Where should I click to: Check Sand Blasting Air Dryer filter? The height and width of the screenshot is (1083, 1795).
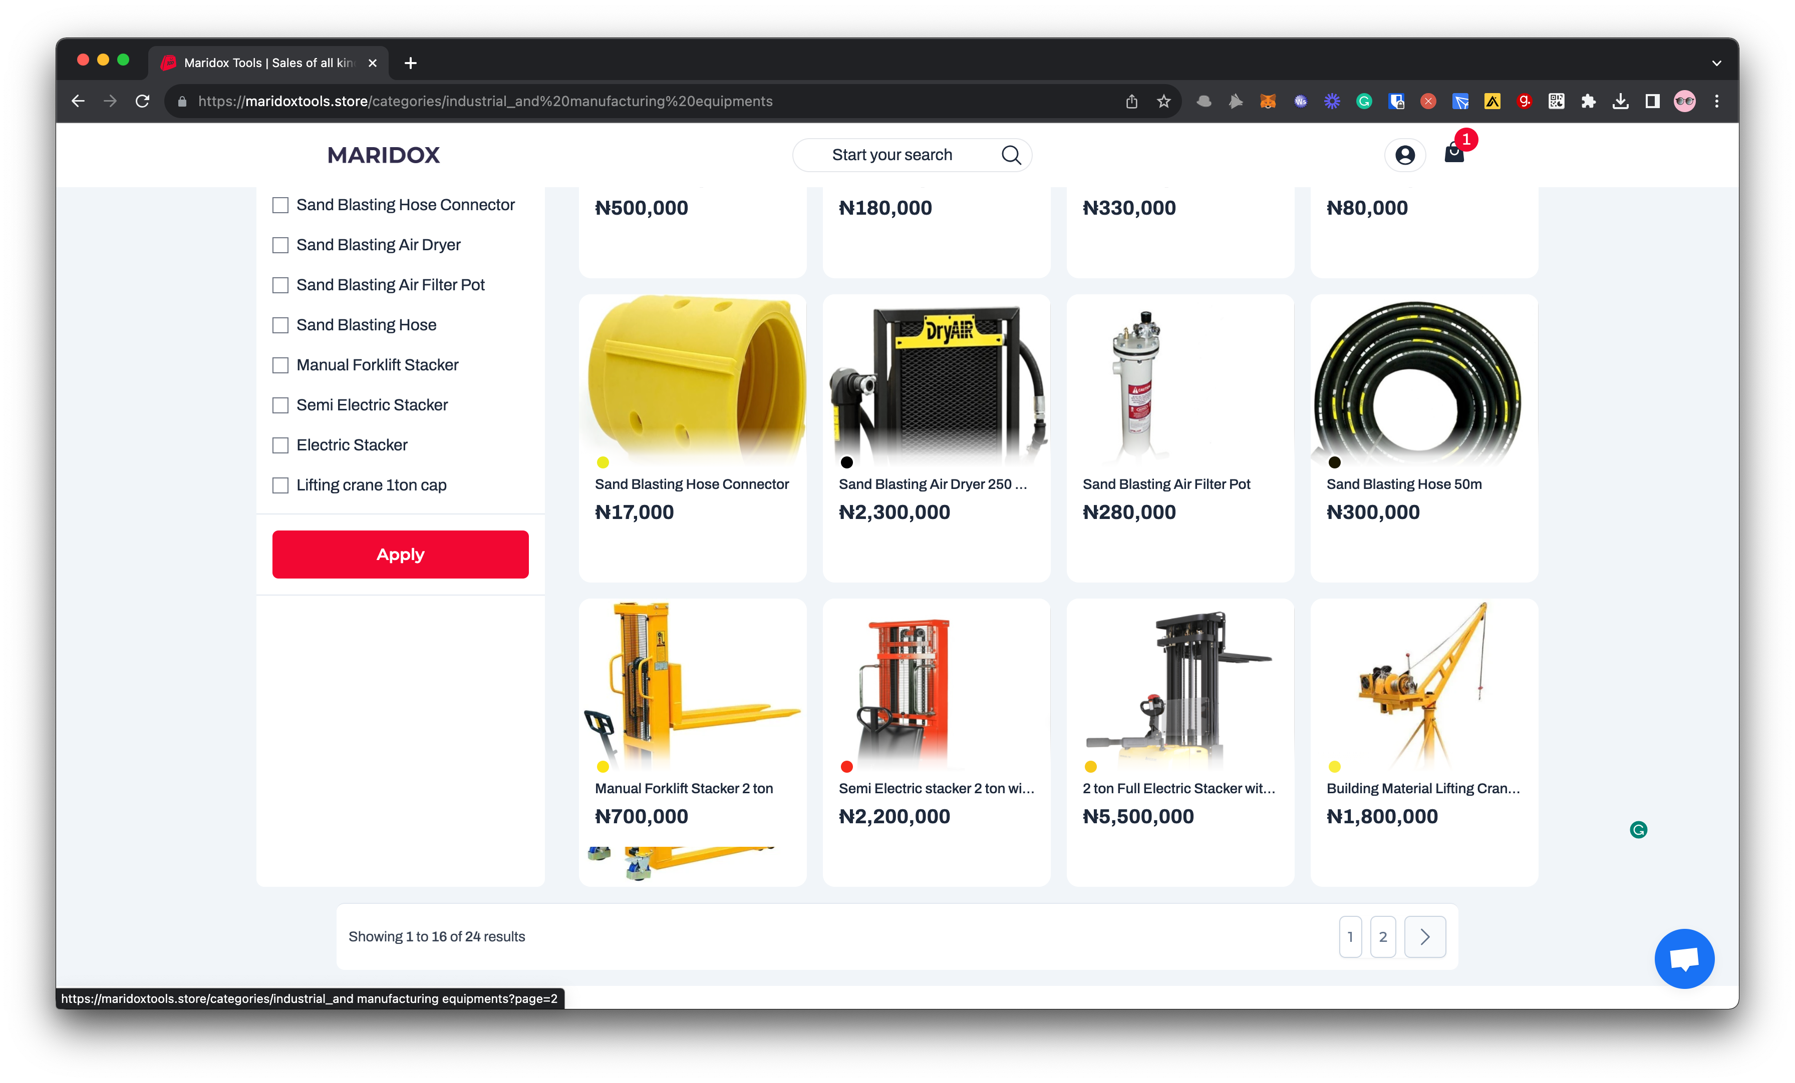pos(280,245)
